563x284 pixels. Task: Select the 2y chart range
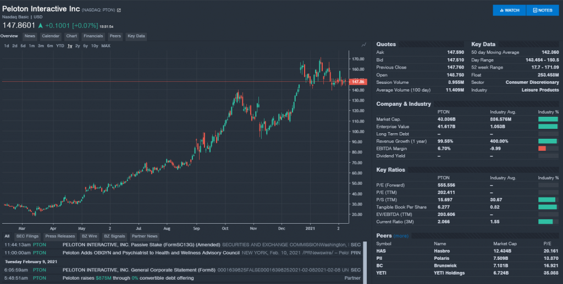pos(78,46)
